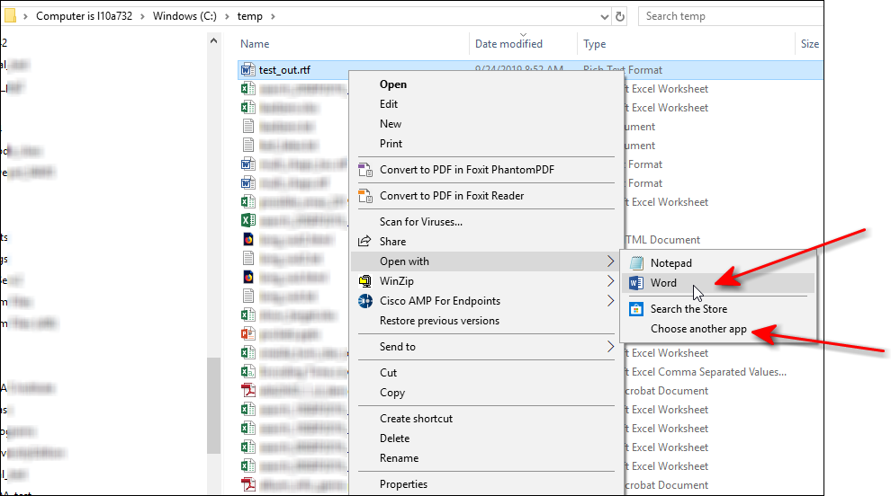Expand the Send to submenu
This screenshot has height=496, width=891.
point(611,347)
